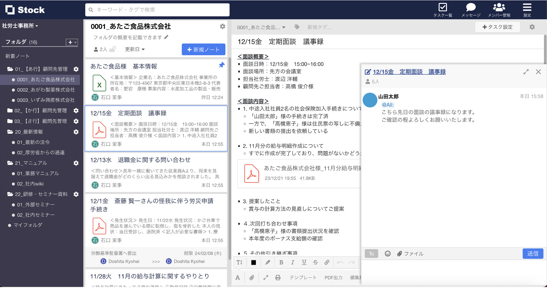Select the highlighter pen tool
The image size is (547, 288).
(267, 262)
